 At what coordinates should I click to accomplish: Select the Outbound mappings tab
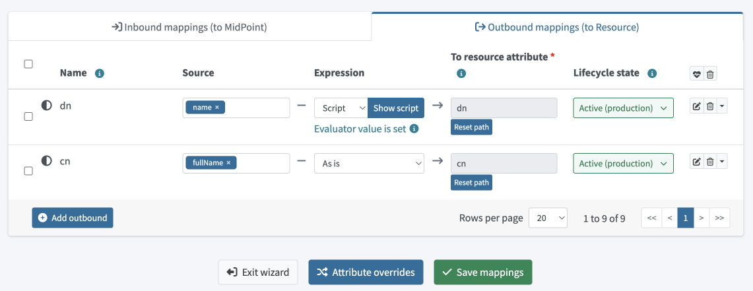point(557,28)
